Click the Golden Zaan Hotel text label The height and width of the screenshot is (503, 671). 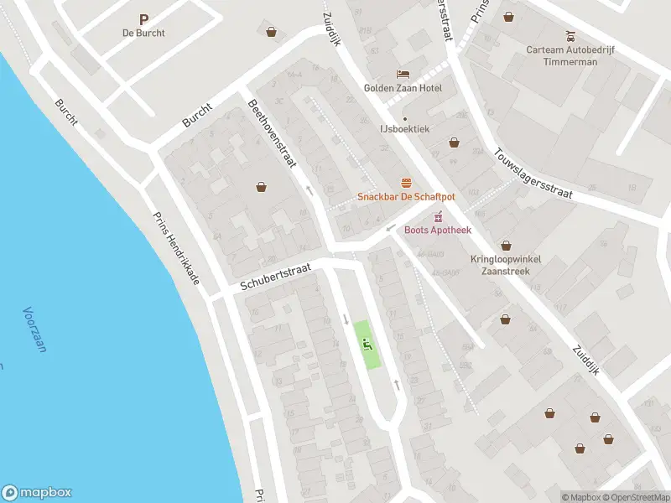pyautogui.click(x=403, y=88)
